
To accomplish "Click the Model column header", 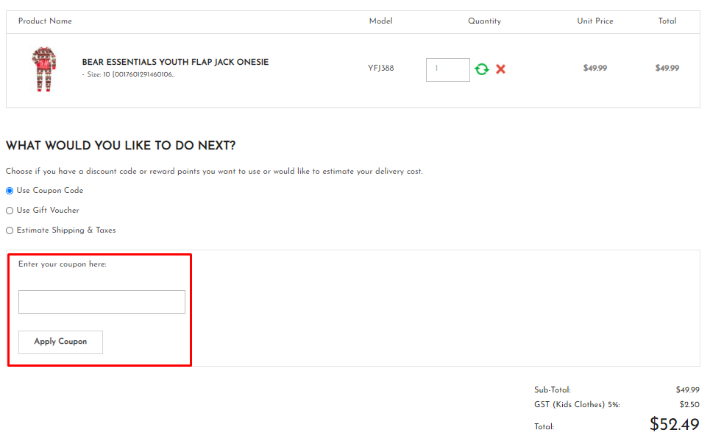I will click(381, 21).
